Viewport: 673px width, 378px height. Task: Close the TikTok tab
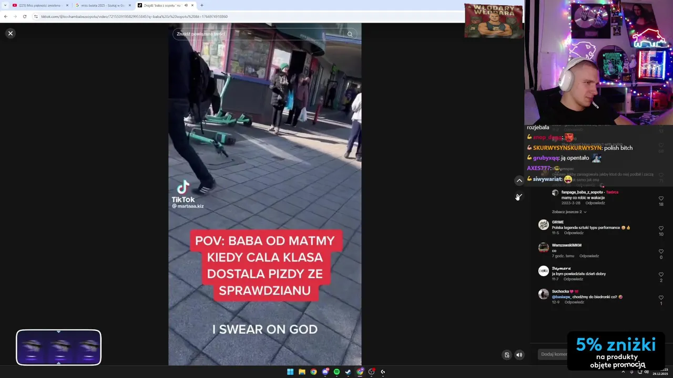192,5
